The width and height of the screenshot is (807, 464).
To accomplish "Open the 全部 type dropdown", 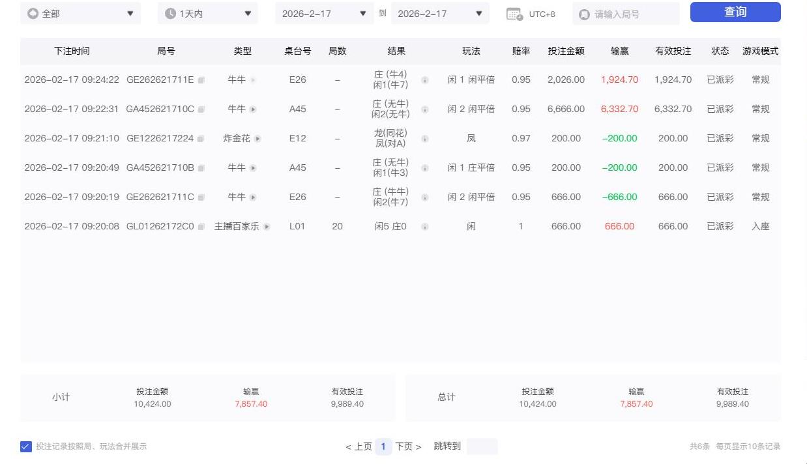I will (x=130, y=13).
